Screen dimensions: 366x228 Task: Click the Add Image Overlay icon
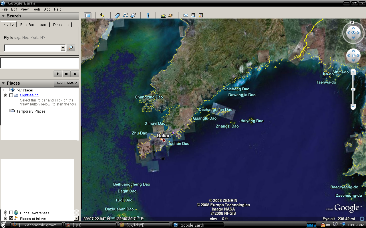pyautogui.click(x=133, y=15)
